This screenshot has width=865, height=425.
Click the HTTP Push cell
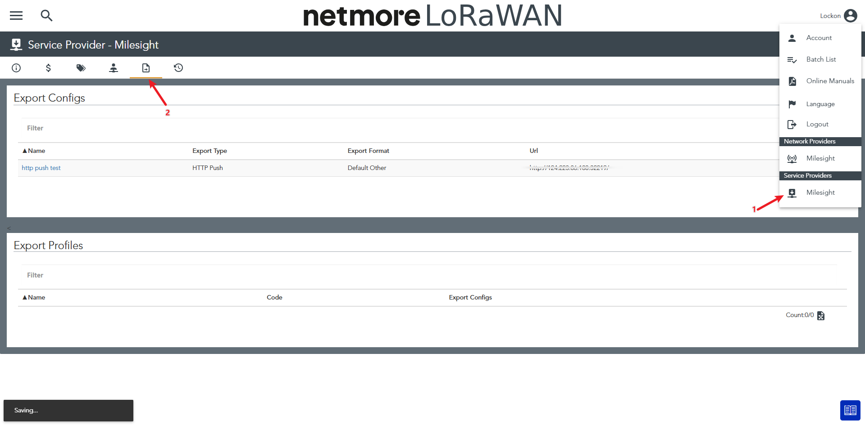coord(208,168)
